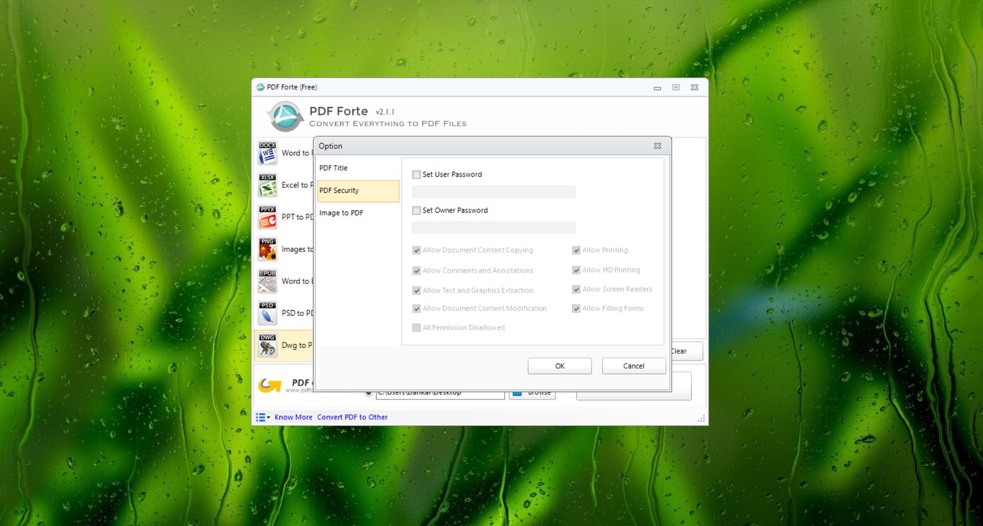Click the PDF Forte title bar app icon
The height and width of the screenshot is (526, 983).
click(x=261, y=87)
